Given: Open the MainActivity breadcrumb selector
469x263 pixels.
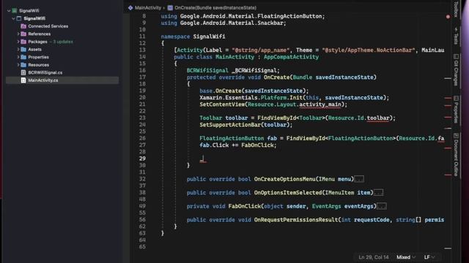Looking at the screenshot, I should (148, 8).
